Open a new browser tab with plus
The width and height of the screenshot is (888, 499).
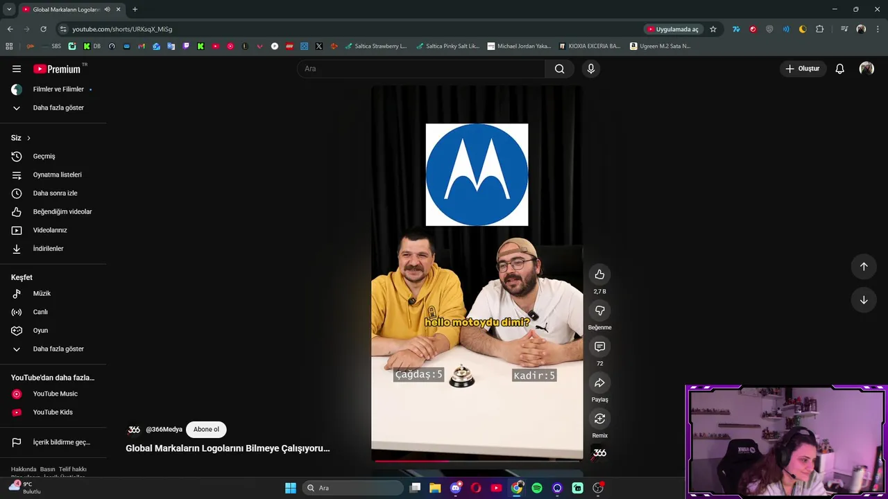(x=135, y=10)
